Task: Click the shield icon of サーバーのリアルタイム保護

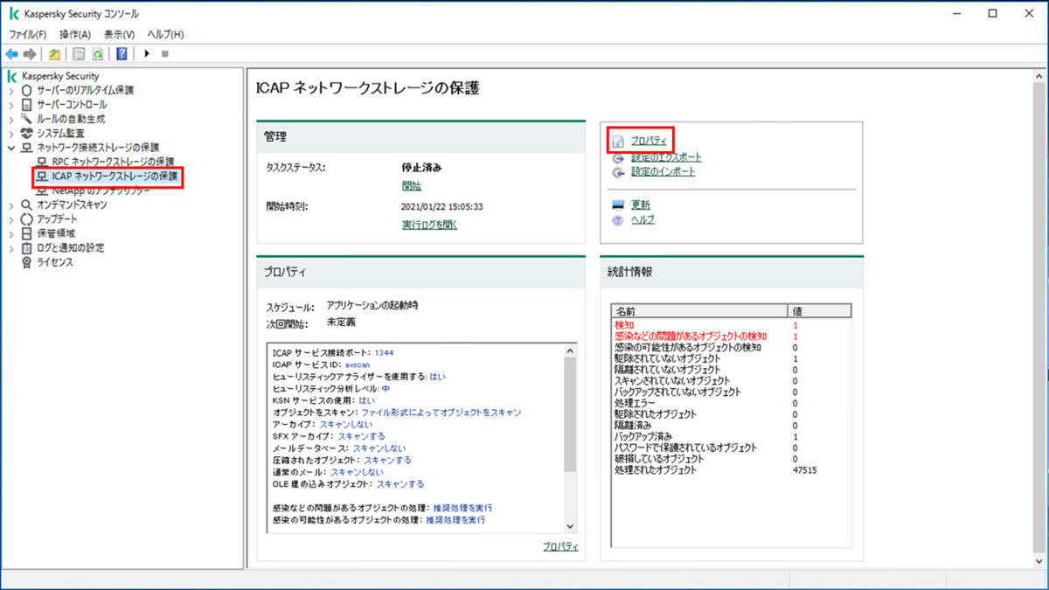Action: pyautogui.click(x=26, y=90)
